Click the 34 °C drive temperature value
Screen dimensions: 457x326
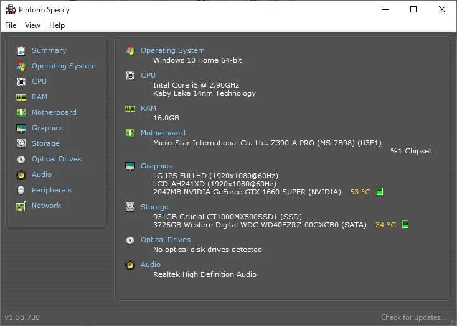(x=385, y=225)
